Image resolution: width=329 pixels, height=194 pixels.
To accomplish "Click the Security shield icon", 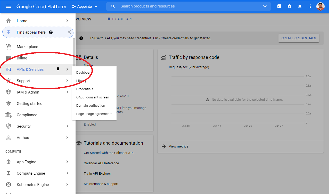I will coord(9,126).
